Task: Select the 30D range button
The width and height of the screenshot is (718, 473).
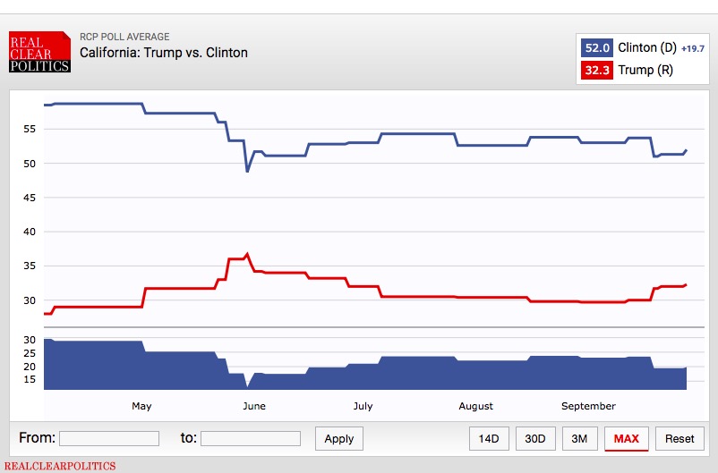Action: [535, 438]
